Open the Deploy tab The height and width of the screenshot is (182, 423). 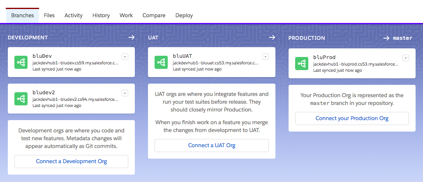pyautogui.click(x=184, y=15)
